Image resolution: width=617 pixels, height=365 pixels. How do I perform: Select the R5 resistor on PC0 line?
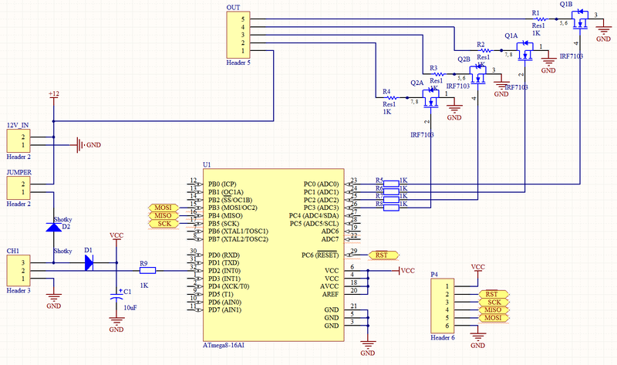point(391,184)
